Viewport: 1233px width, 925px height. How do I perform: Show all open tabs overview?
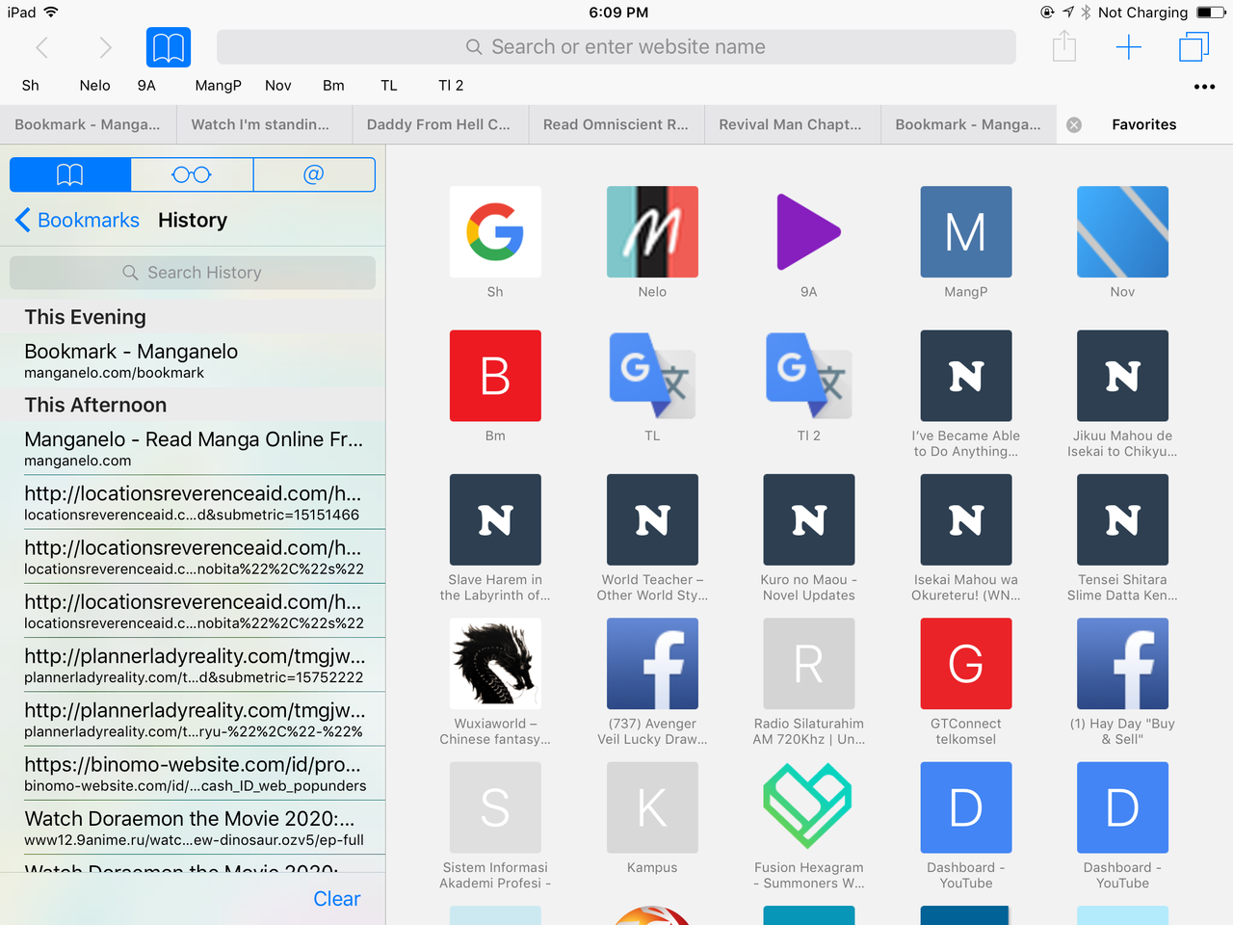tap(1194, 47)
